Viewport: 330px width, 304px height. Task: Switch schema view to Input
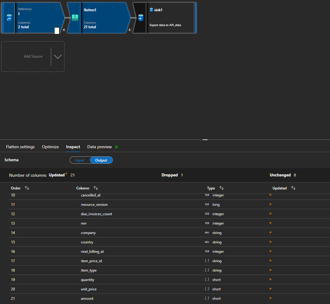click(80, 160)
